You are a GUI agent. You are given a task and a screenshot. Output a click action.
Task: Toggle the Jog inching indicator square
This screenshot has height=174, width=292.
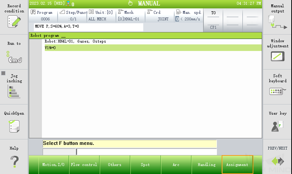(3, 73)
